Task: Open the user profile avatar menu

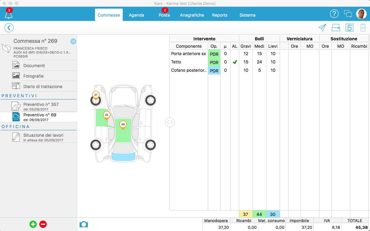Action: (361, 14)
